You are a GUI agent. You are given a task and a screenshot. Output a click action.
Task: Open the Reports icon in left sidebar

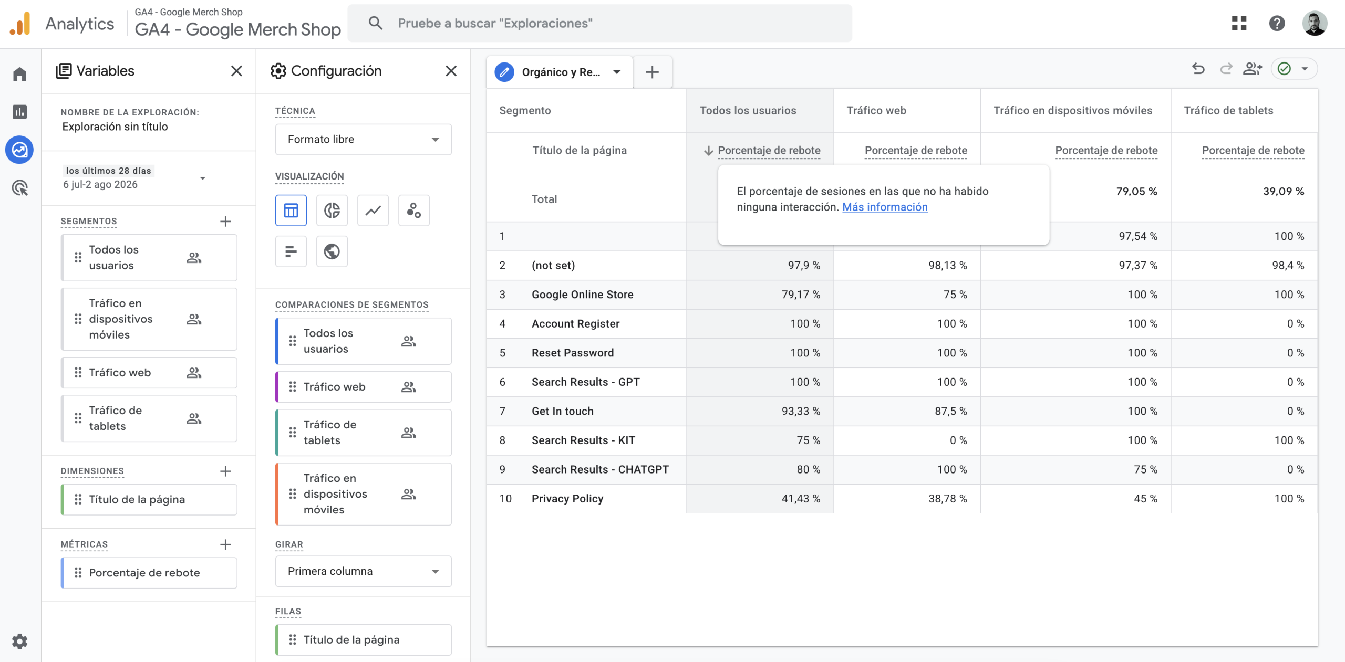20,112
